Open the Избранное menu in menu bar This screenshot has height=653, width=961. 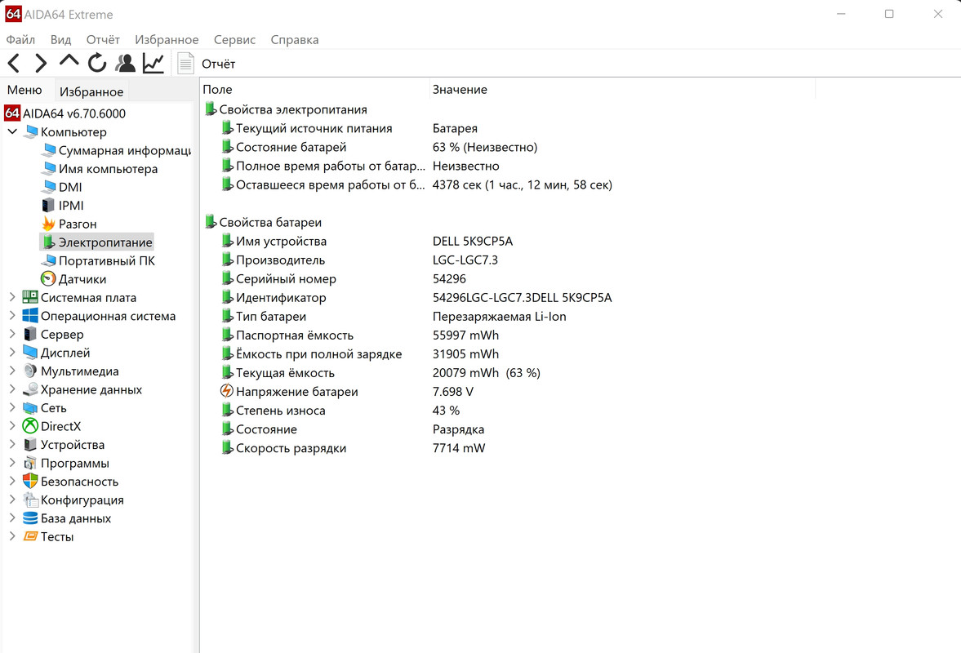(x=167, y=40)
